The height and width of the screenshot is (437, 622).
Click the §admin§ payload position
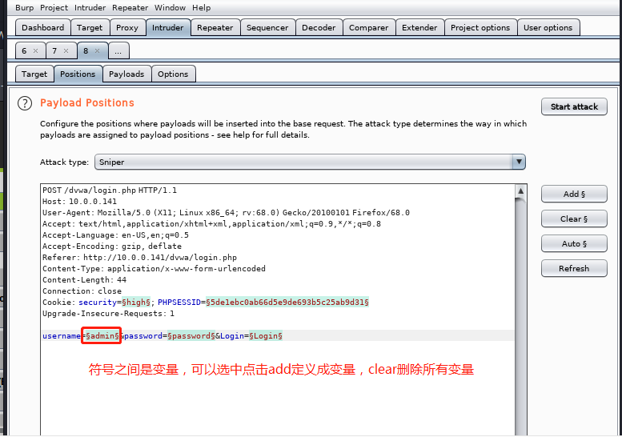pyautogui.click(x=102, y=336)
